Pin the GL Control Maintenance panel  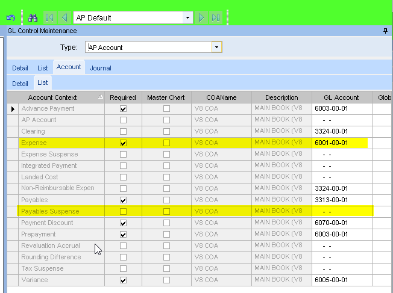pos(385,31)
